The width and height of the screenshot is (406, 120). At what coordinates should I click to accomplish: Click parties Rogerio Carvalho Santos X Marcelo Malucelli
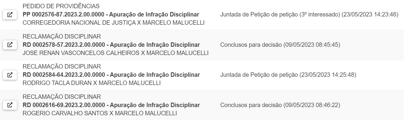(100, 113)
